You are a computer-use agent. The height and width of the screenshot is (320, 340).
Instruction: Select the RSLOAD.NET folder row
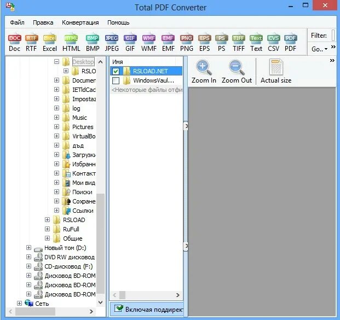pos(146,71)
